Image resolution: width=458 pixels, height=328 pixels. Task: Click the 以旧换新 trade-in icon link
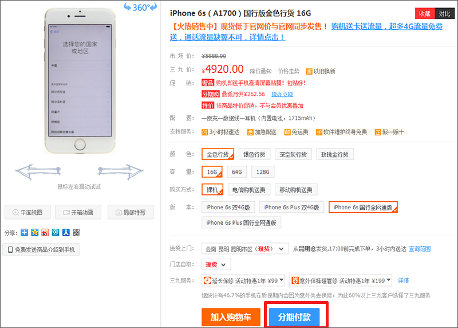tap(321, 71)
